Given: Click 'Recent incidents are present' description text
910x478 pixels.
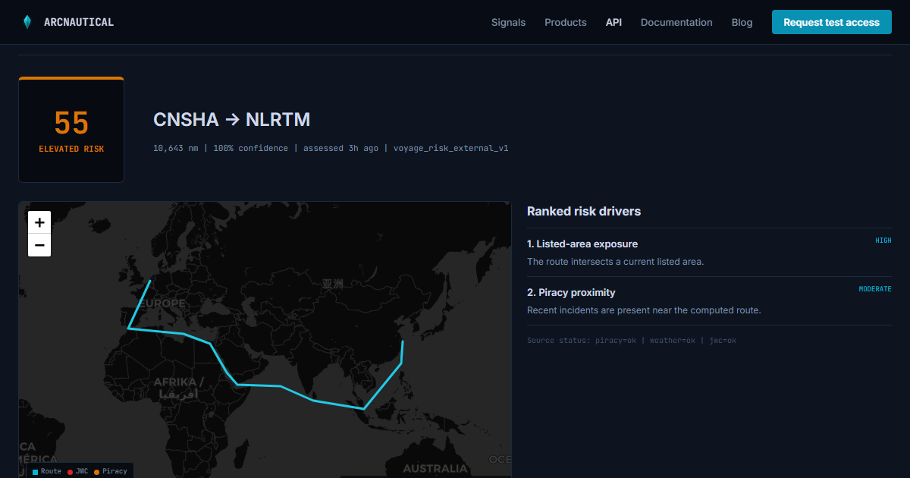Looking at the screenshot, I should point(644,310).
